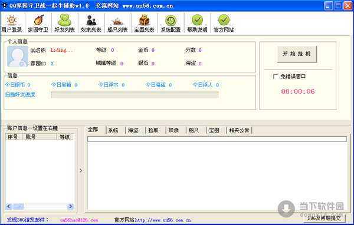354x225 pixels.
Task: Click the user avatar picture
Action: [x=18, y=57]
